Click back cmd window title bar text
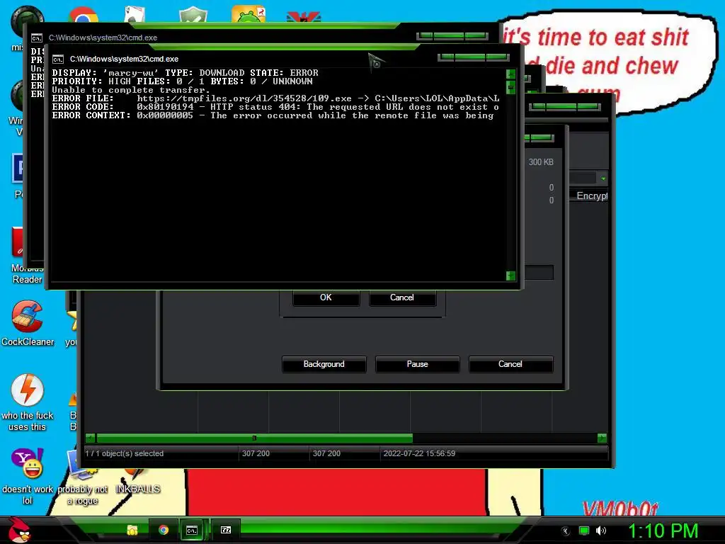Screen dimensions: 725x544 coord(103,38)
